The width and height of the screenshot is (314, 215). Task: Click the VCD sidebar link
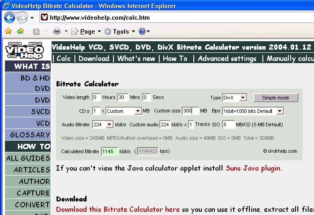coord(28,123)
